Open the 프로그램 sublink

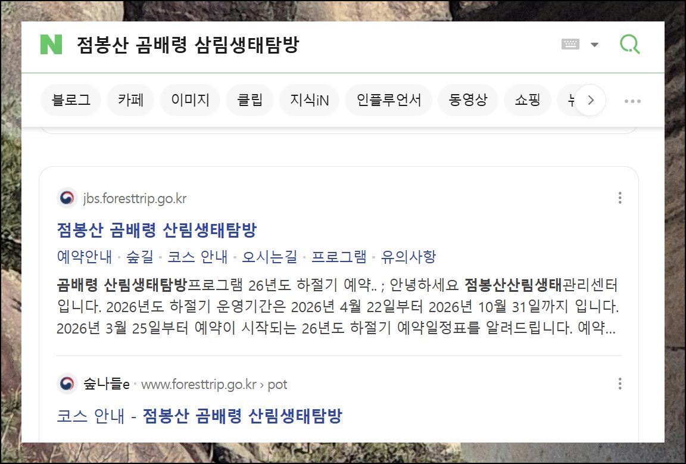click(x=339, y=257)
